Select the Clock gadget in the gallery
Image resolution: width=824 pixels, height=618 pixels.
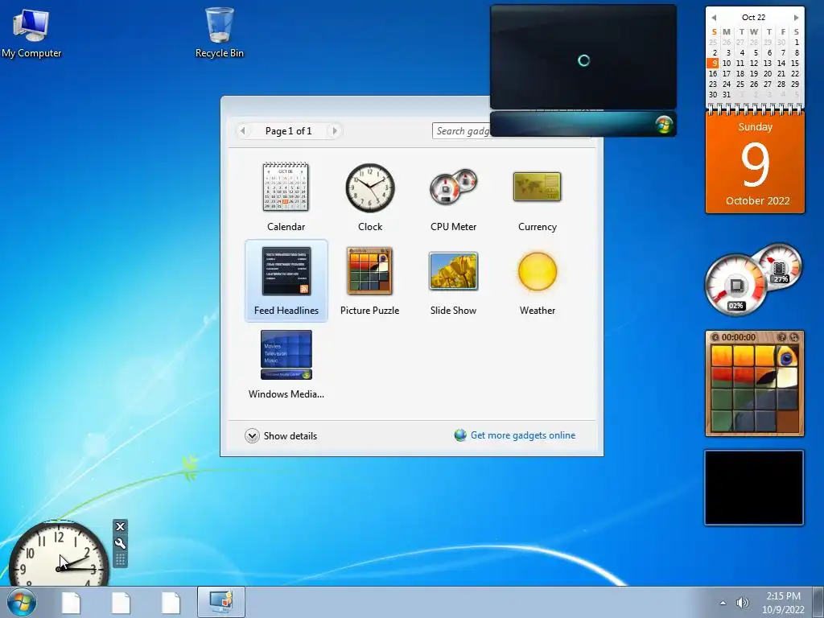(x=370, y=197)
